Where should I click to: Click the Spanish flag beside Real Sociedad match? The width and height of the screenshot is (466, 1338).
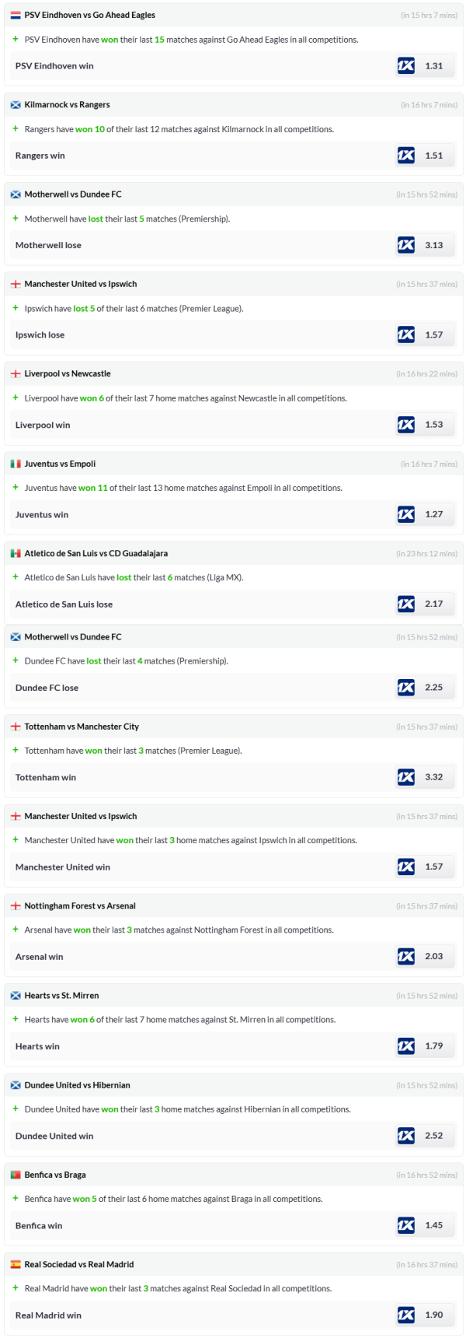click(x=16, y=1264)
